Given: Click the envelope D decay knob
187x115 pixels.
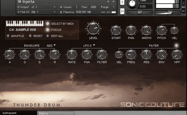Looking at the screenshot, I should coord(25,54).
